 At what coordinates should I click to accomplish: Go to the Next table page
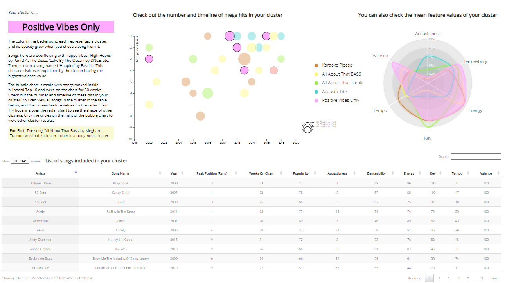(x=494, y=278)
